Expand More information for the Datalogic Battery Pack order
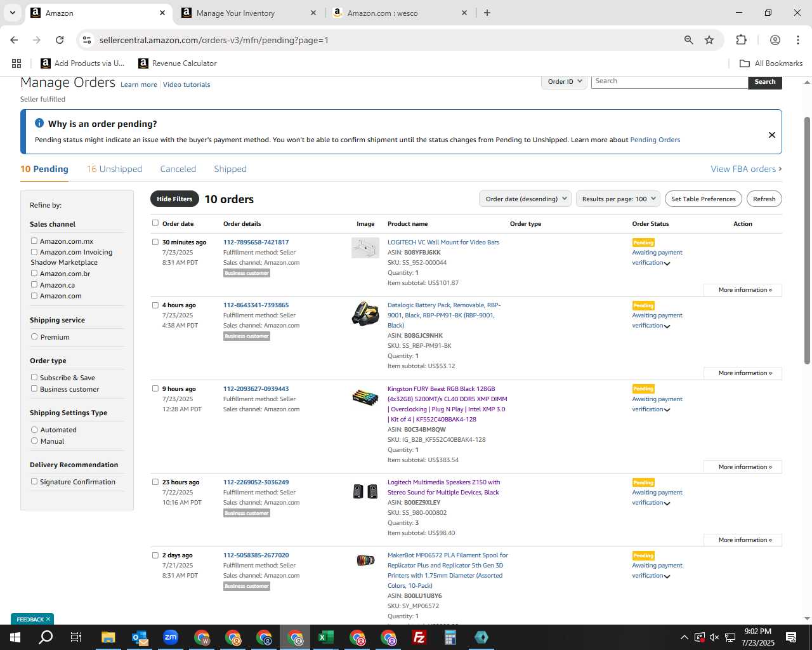The width and height of the screenshot is (812, 650). click(743, 373)
